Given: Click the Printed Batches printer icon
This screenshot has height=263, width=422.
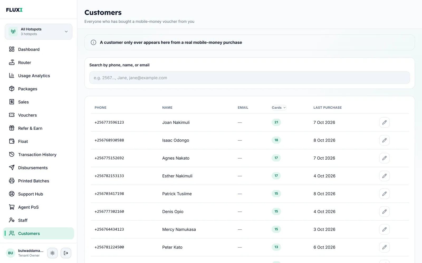Looking at the screenshot, I should [12, 181].
